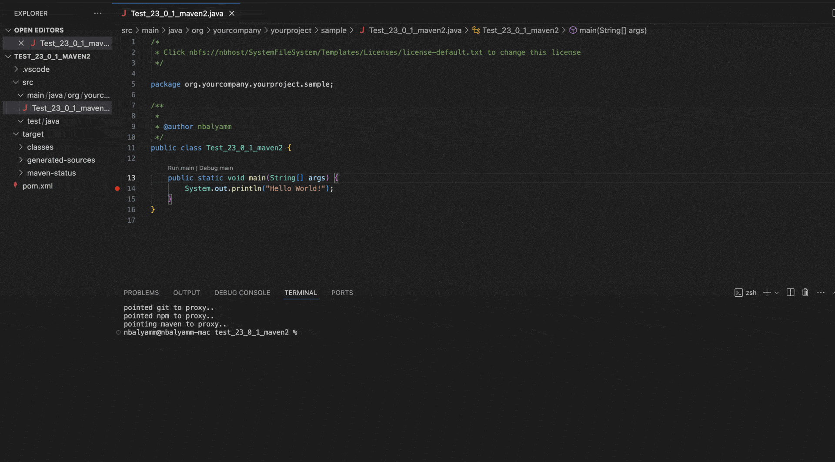
Task: Collapse the src folder
Action: 16,82
